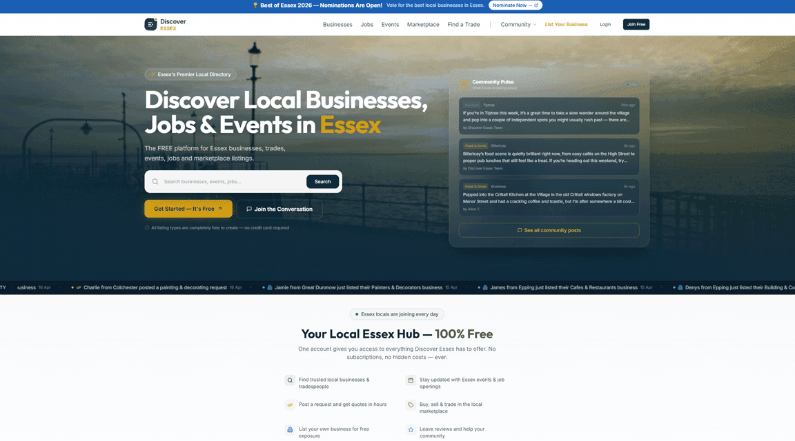This screenshot has width=795, height=441.
Task: Open the Businesses nav item
Action: coord(337,24)
